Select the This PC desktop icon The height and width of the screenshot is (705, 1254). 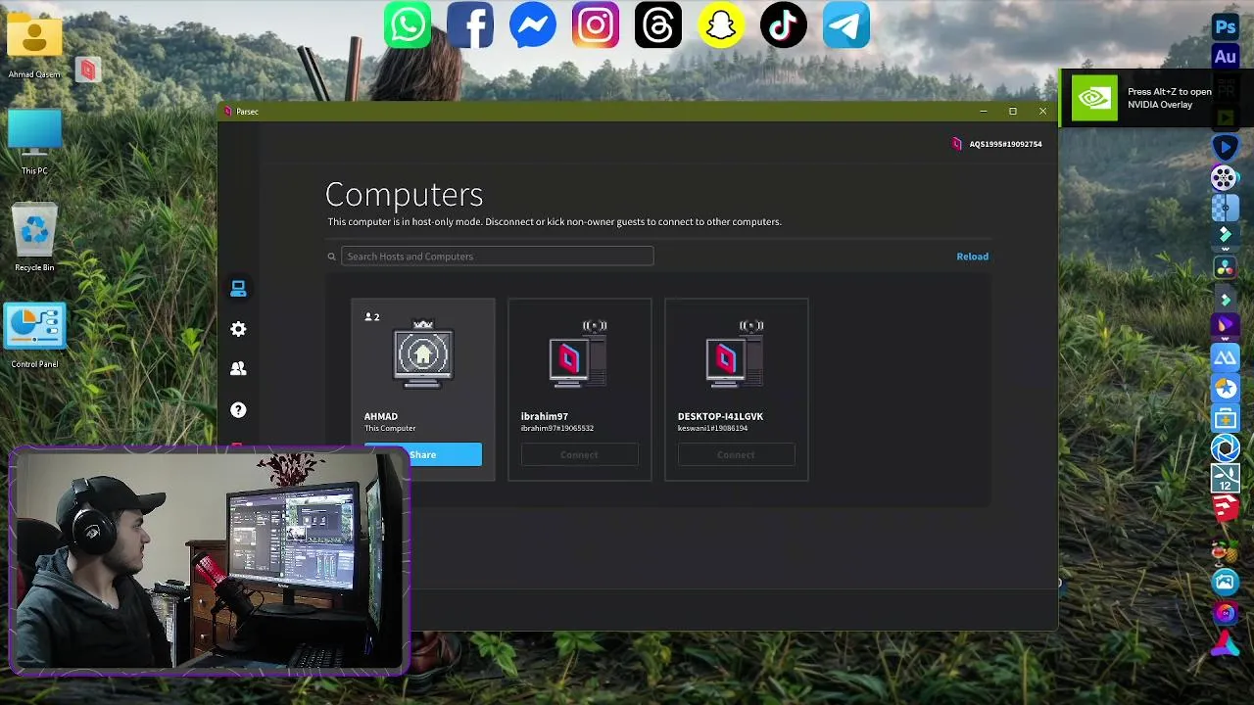(x=34, y=141)
